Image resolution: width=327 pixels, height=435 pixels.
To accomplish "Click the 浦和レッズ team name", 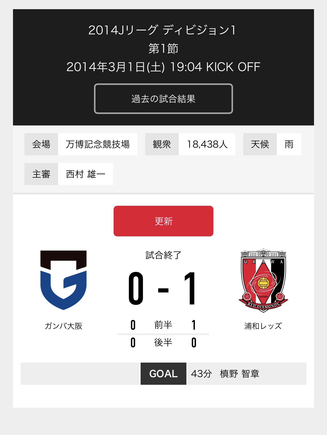I will (263, 326).
